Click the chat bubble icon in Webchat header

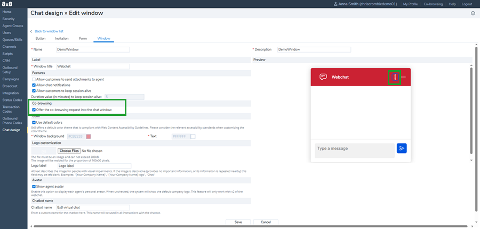pos(323,77)
